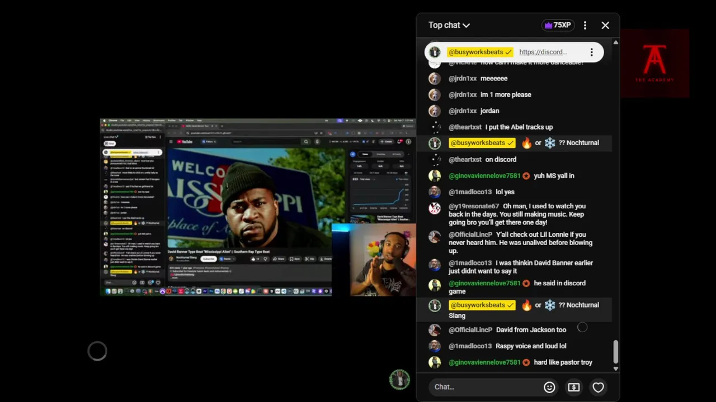The image size is (716, 402).
Task: Tap the avatar beside "hard like pastor troy"
Action: (435, 362)
